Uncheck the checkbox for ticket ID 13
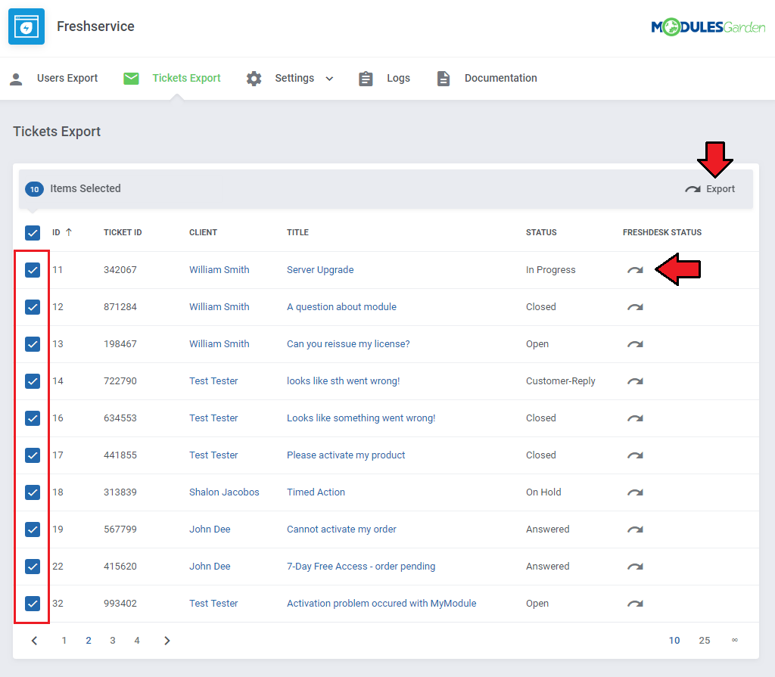 point(33,344)
